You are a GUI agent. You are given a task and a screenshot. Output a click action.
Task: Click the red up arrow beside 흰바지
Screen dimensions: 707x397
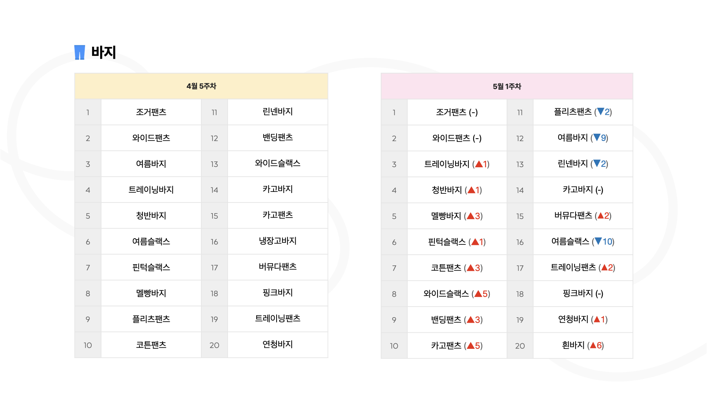(x=593, y=345)
